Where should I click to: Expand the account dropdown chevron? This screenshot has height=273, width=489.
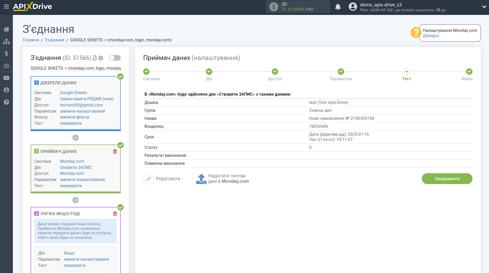coord(484,7)
